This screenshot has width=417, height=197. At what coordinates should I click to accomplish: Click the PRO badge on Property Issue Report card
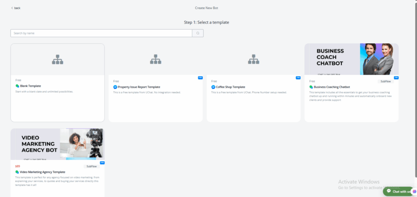[x=200, y=77]
